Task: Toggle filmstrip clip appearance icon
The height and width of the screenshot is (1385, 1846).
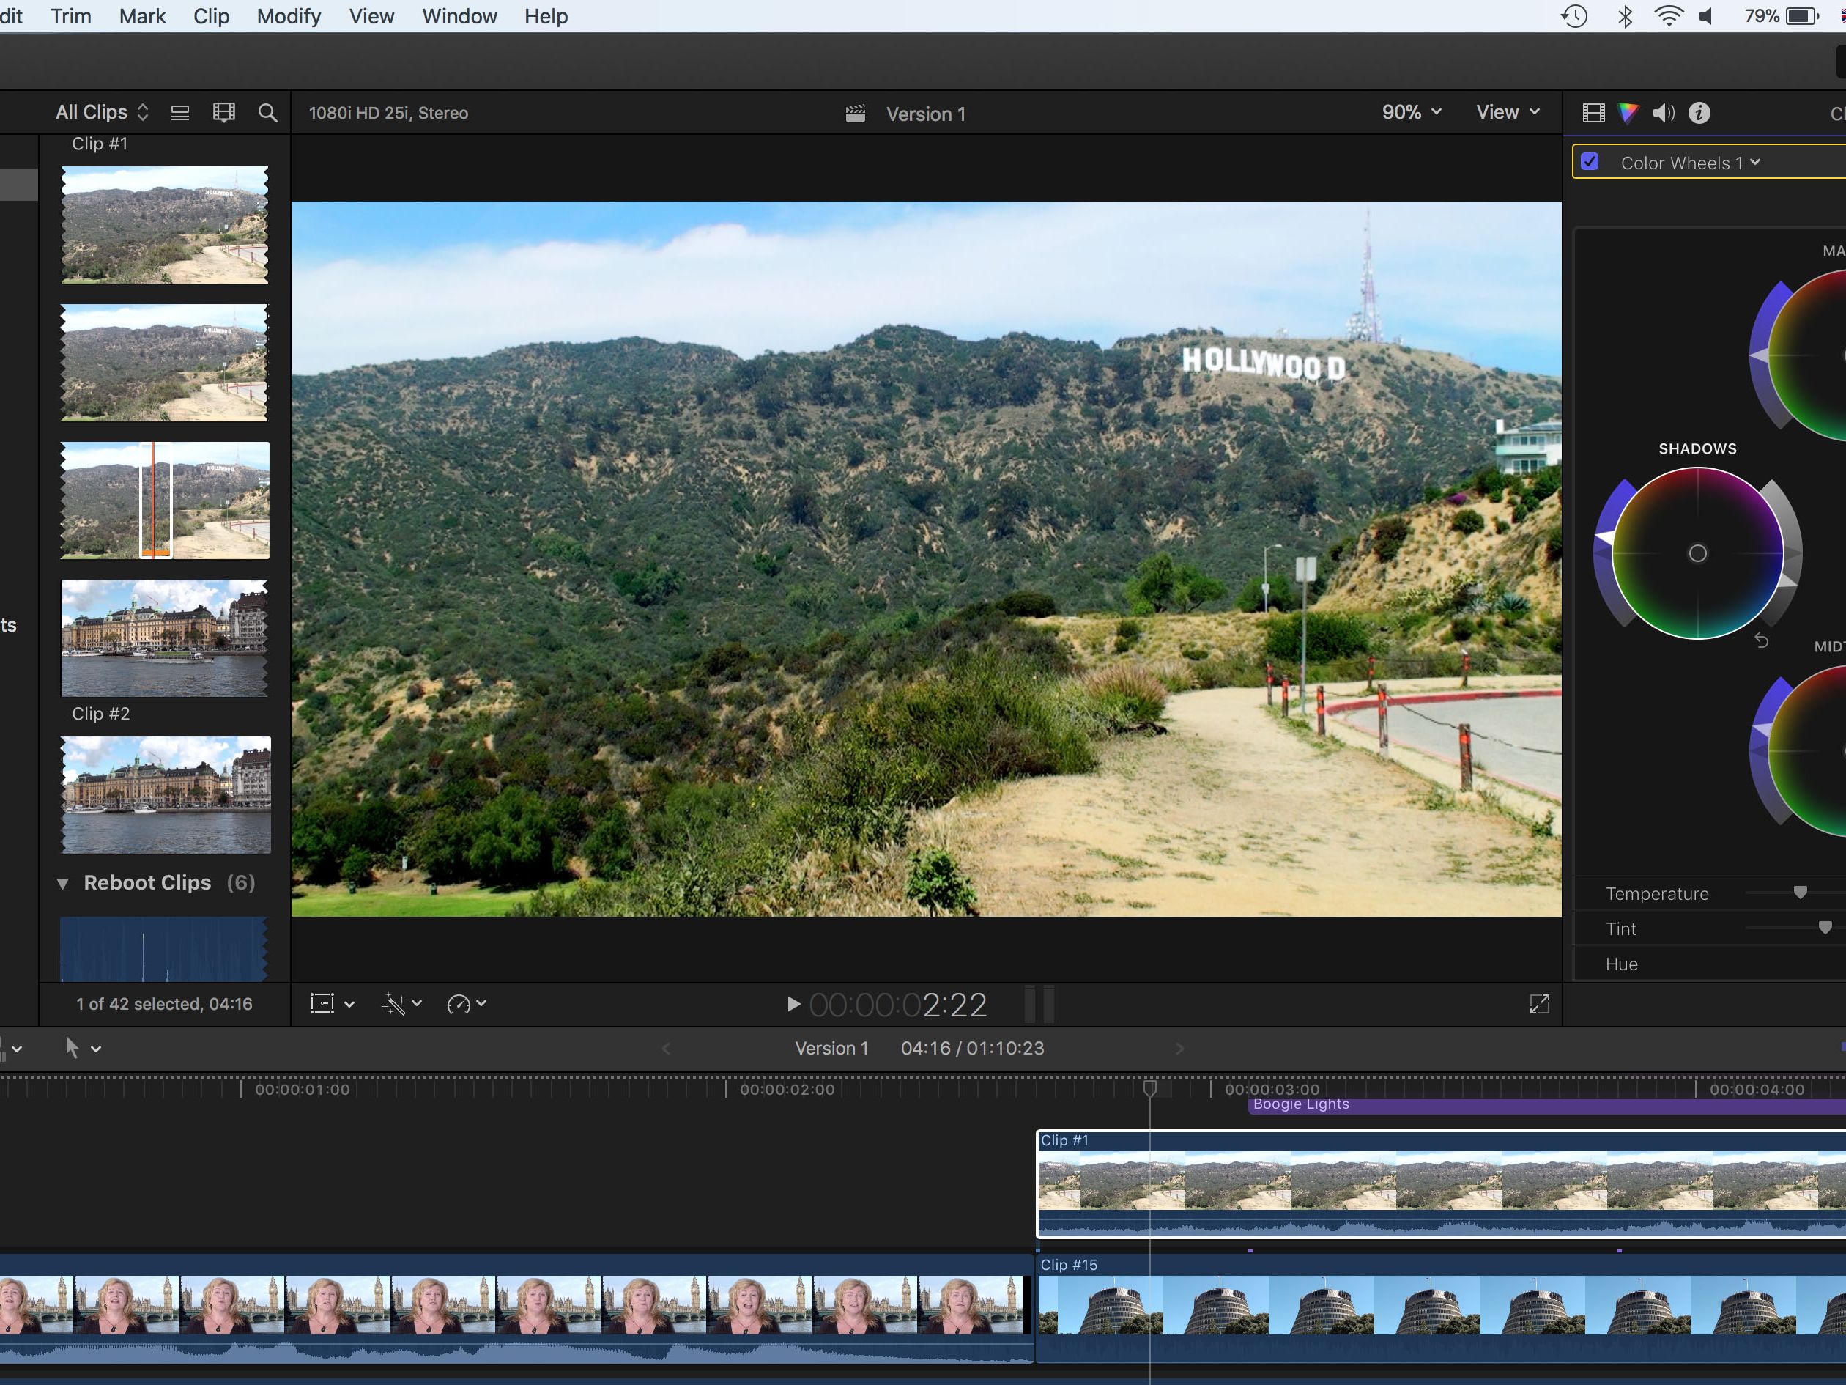Action: point(223,113)
